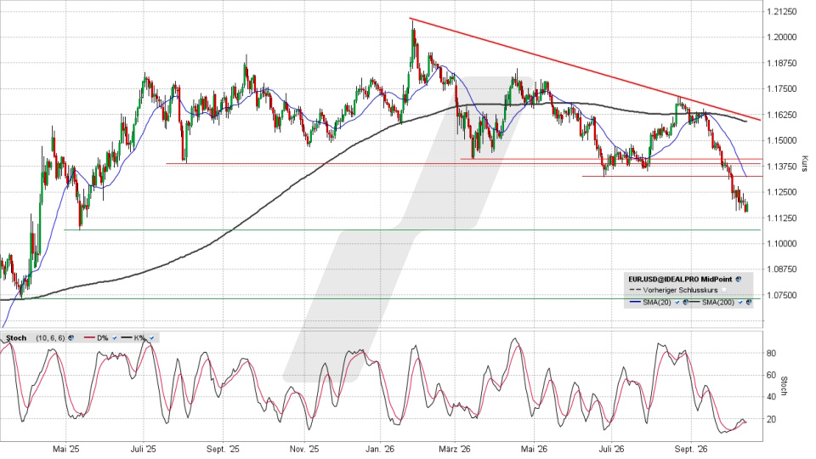Click the Vorheriger Schlusskurs legend label
The width and height of the screenshot is (816, 459).
pyautogui.click(x=680, y=291)
